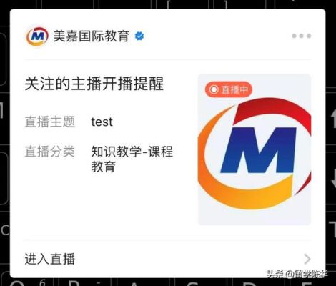Click the 头条 @留学陈华 watermark

(x=297, y=274)
